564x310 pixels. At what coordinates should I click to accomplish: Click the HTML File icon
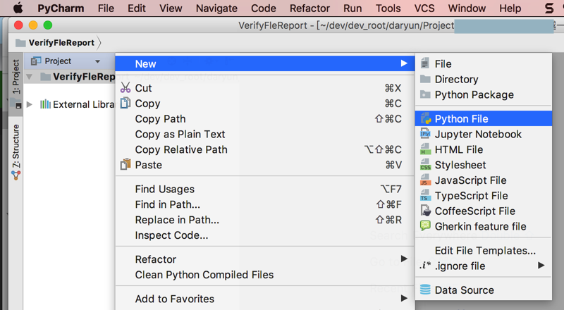click(x=425, y=149)
